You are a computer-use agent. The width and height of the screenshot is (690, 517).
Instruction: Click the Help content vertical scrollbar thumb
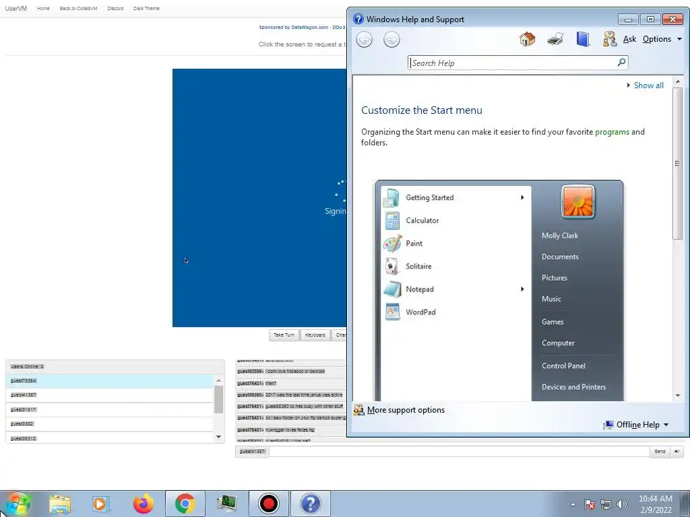click(x=678, y=164)
